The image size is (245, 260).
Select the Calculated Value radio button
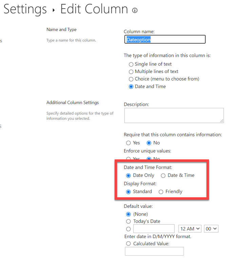coord(128,244)
